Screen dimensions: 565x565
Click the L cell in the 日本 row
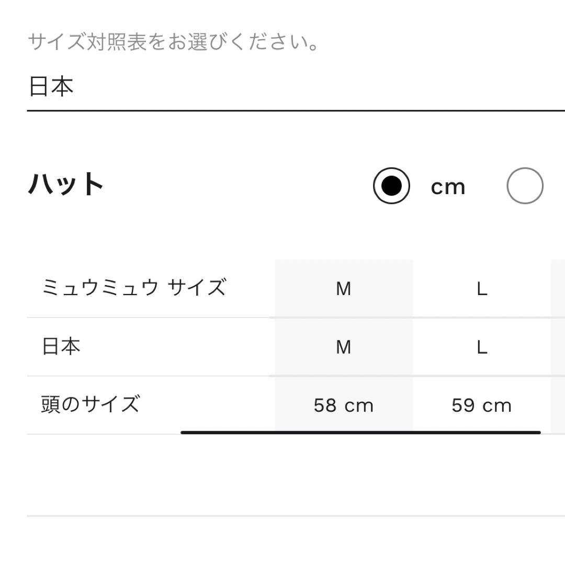pos(482,346)
